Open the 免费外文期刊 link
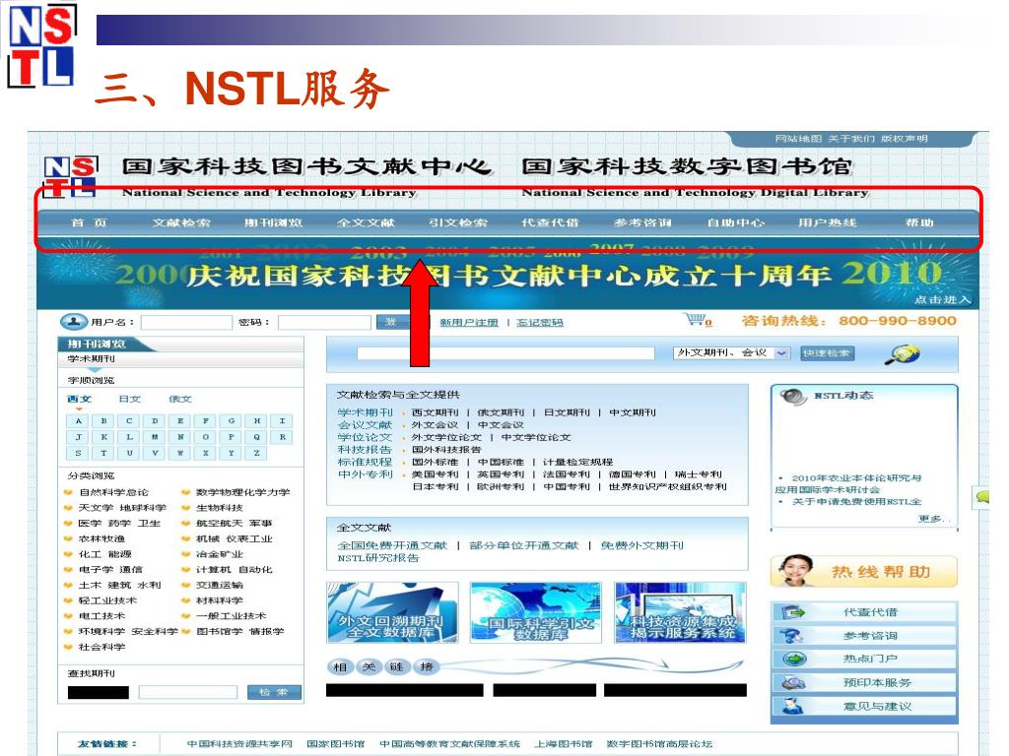 tap(642, 545)
